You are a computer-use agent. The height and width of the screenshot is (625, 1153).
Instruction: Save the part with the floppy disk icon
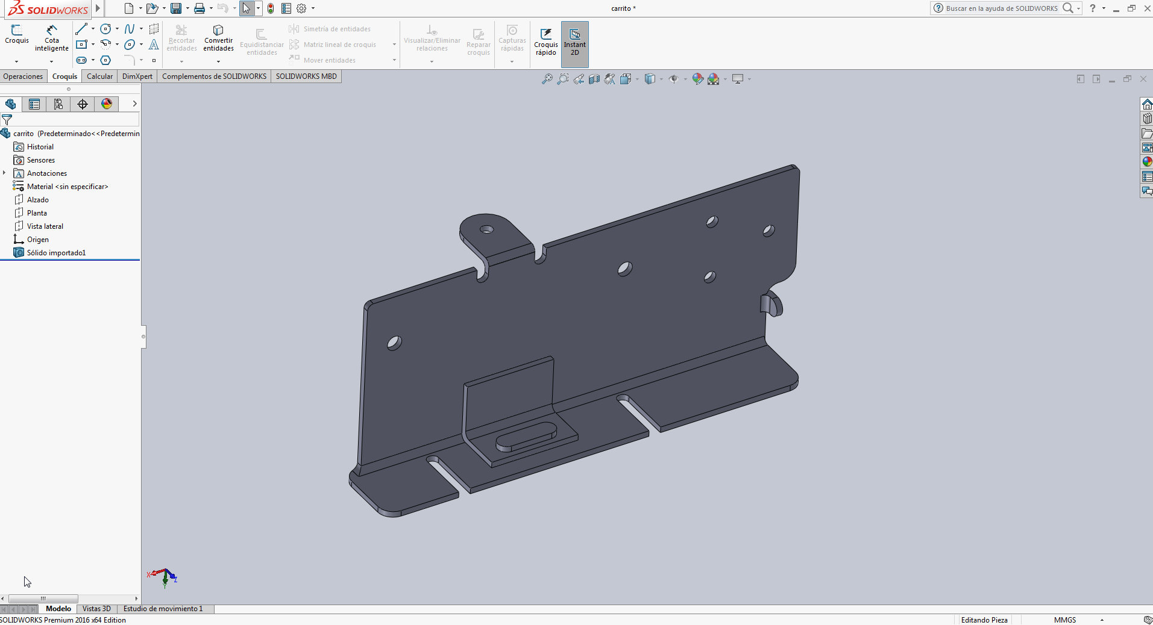(176, 8)
